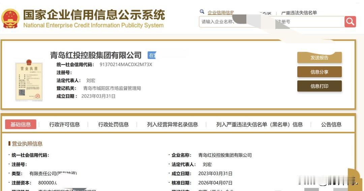
Task: Click the English National Enterprise Credit subtitle
Action: [x=94, y=25]
